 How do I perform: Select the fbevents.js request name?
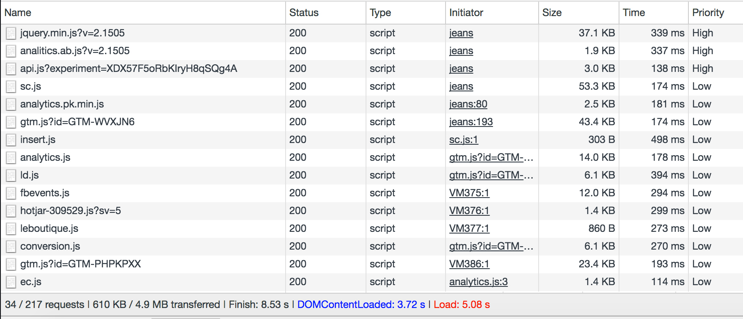coord(45,193)
